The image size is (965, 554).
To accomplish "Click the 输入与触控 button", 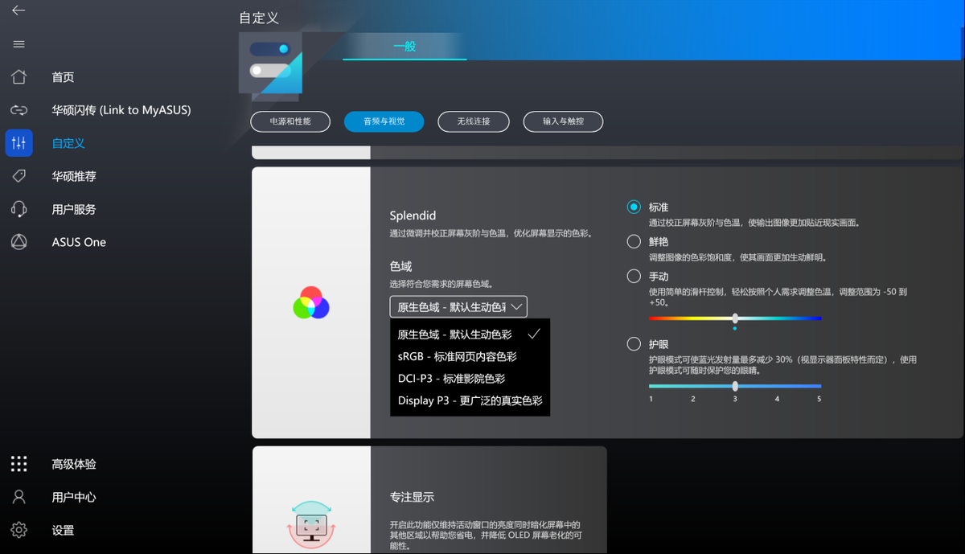I will click(563, 121).
